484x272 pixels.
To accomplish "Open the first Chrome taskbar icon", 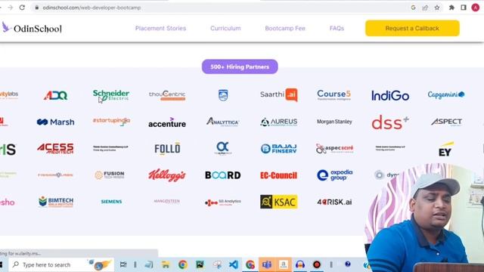I will coord(183,264).
